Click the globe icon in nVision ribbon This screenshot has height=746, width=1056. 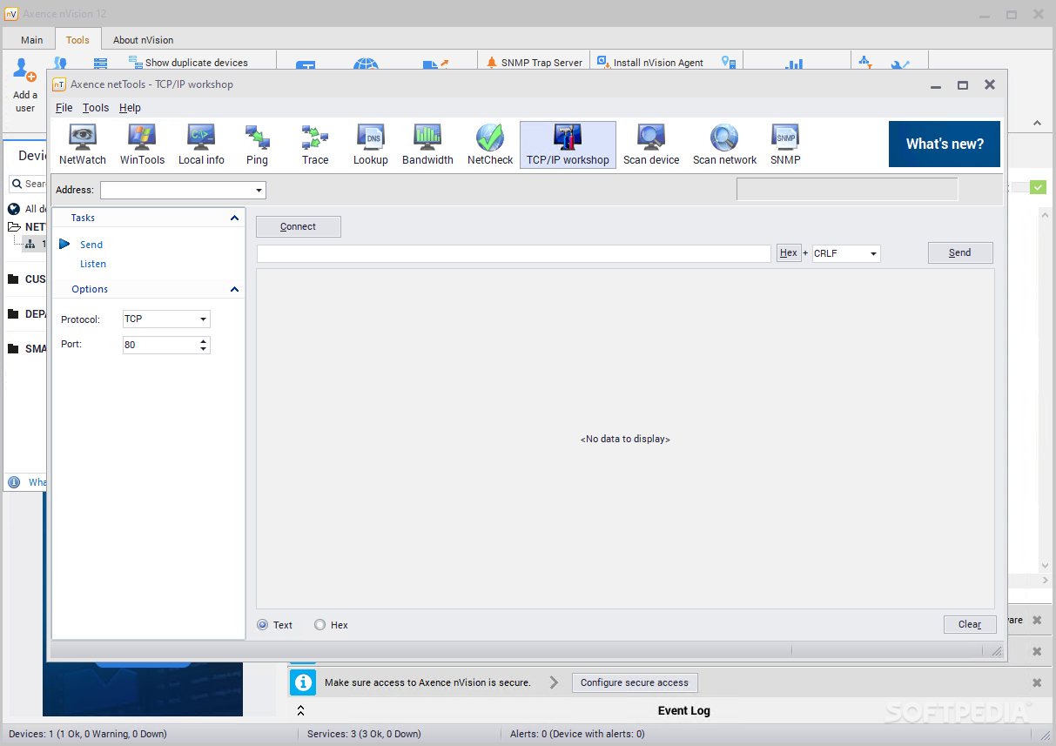(x=366, y=65)
